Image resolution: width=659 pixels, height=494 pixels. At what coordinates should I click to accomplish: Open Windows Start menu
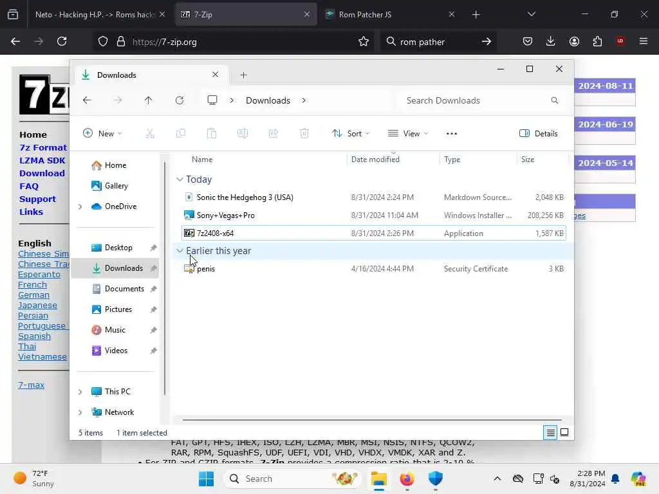coord(206,479)
